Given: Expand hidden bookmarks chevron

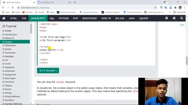Looking at the screenshot, I should click(x=169, y=12).
